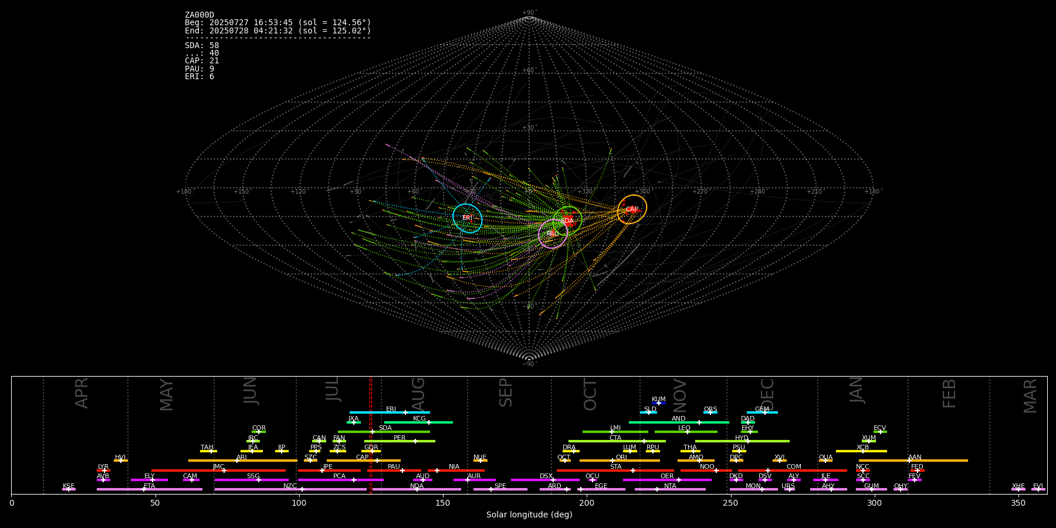Click the STA red bar in timeline
This screenshot has height=528, width=1056.
pos(615,471)
